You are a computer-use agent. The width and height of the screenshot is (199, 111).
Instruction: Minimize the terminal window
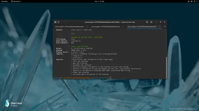pos(156,22)
